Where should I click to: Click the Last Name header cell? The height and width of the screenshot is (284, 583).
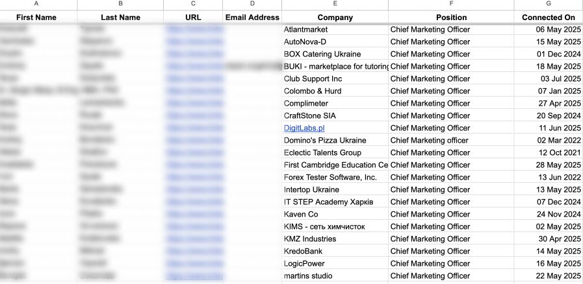pyautogui.click(x=120, y=18)
